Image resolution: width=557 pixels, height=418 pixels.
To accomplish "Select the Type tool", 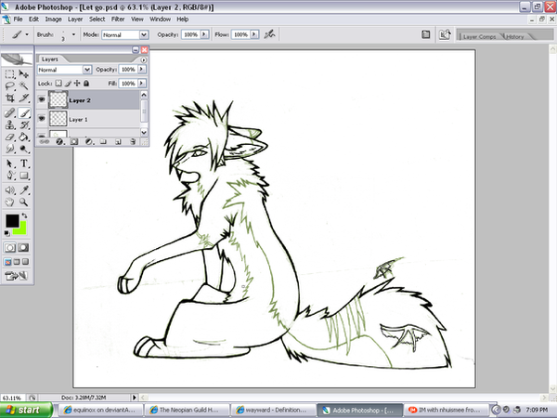I will 25,163.
